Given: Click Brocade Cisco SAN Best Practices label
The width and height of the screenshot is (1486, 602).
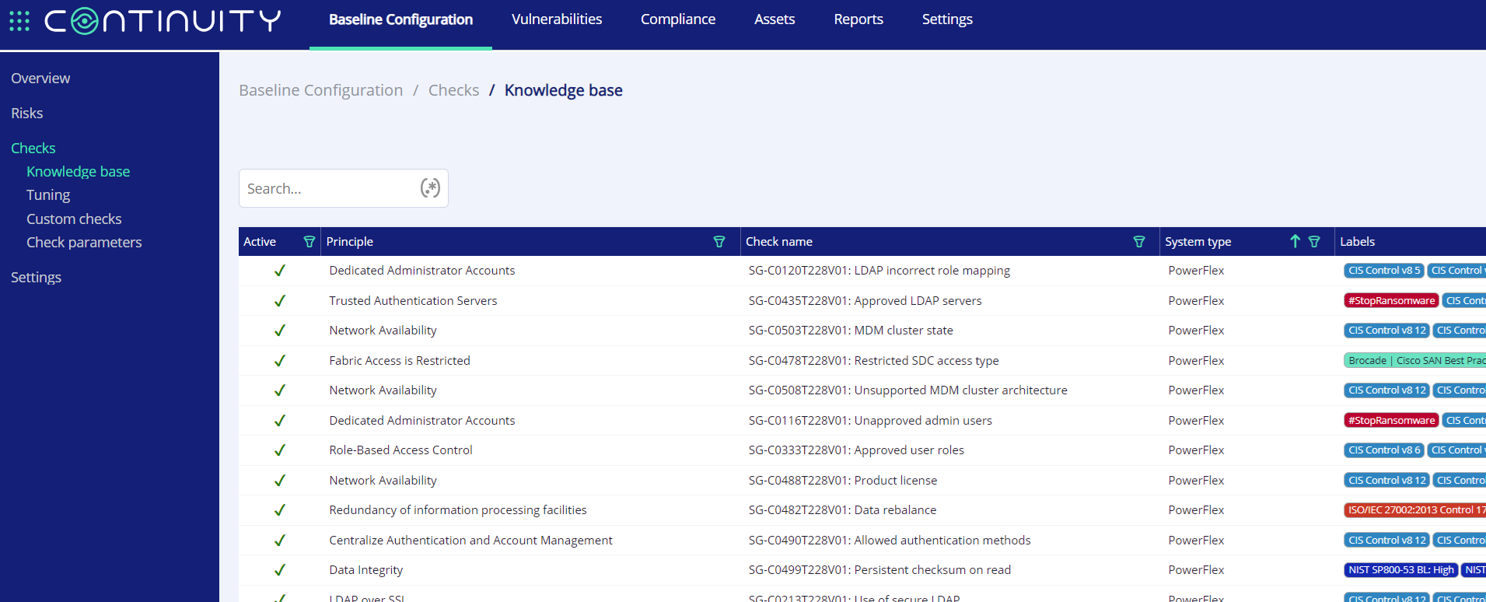Looking at the screenshot, I should point(1414,360).
